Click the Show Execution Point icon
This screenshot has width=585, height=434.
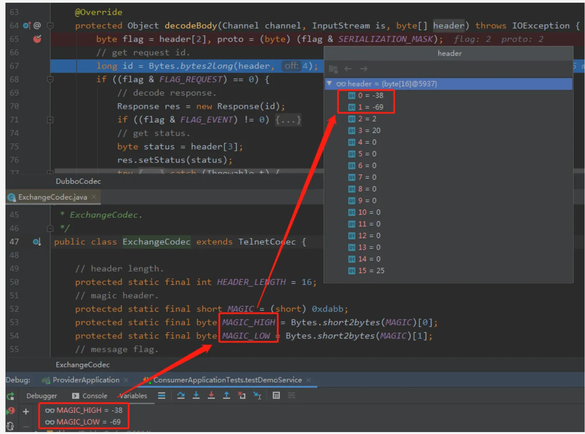tap(162, 395)
